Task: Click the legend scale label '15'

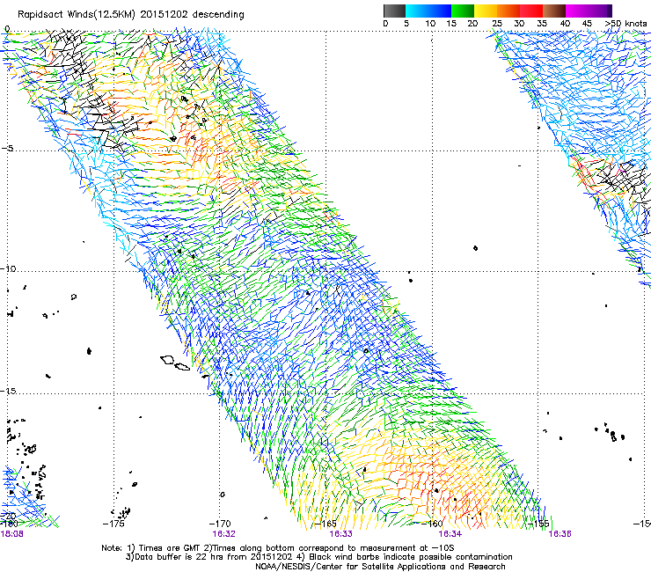Action: (451, 24)
